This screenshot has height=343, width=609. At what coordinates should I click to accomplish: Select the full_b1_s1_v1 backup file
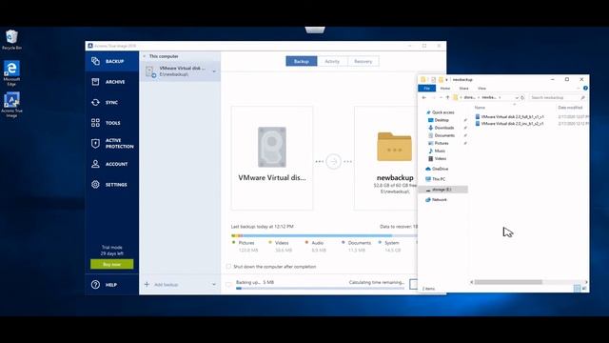[509, 116]
